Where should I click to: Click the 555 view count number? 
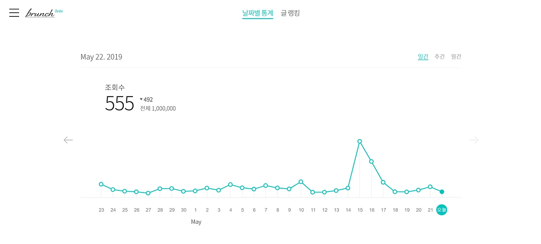(x=120, y=103)
